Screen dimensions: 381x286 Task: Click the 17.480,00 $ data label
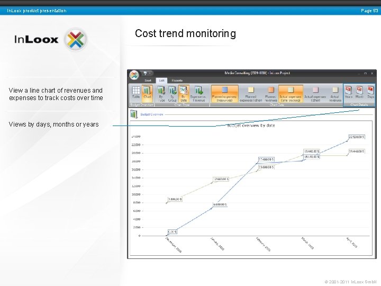coord(266,159)
